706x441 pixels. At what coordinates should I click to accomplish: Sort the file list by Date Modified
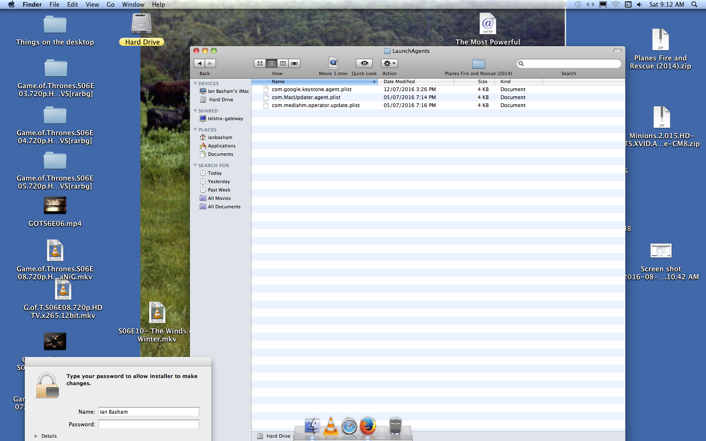[416, 81]
